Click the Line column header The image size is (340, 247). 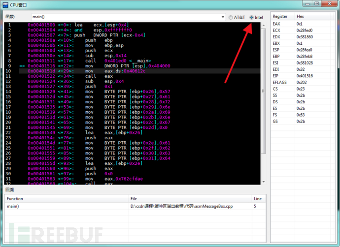click(259, 199)
